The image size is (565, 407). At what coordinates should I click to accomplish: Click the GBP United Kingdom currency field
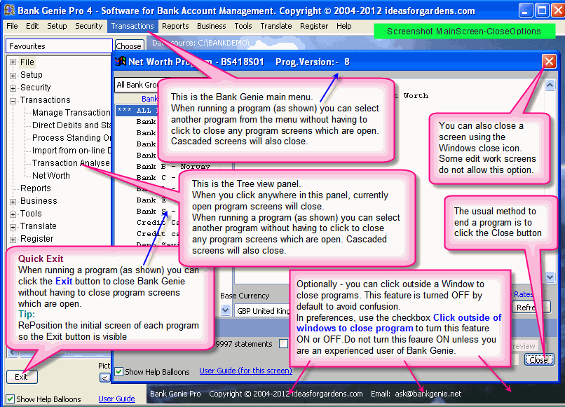click(x=262, y=311)
